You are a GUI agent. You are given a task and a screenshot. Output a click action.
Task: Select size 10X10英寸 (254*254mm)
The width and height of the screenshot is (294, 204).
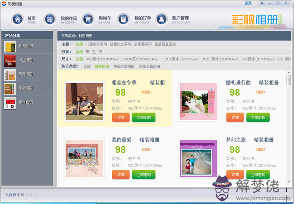coord(141,59)
